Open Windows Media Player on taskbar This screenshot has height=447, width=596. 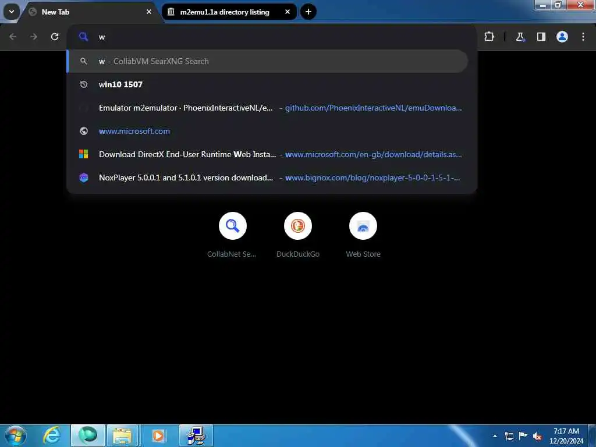(158, 435)
